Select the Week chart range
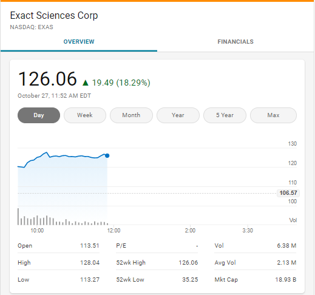315x295 pixels. pos(85,115)
